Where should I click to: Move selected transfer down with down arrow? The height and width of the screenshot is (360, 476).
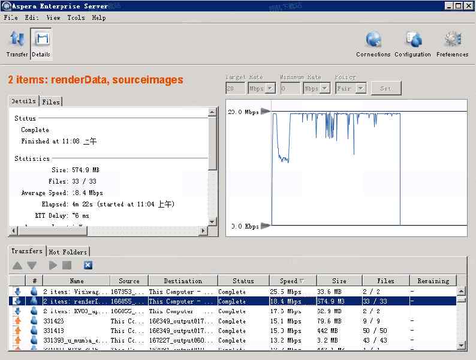pos(32,265)
